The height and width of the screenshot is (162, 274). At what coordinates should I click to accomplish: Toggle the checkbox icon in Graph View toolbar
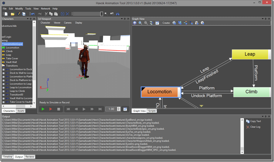point(157,23)
